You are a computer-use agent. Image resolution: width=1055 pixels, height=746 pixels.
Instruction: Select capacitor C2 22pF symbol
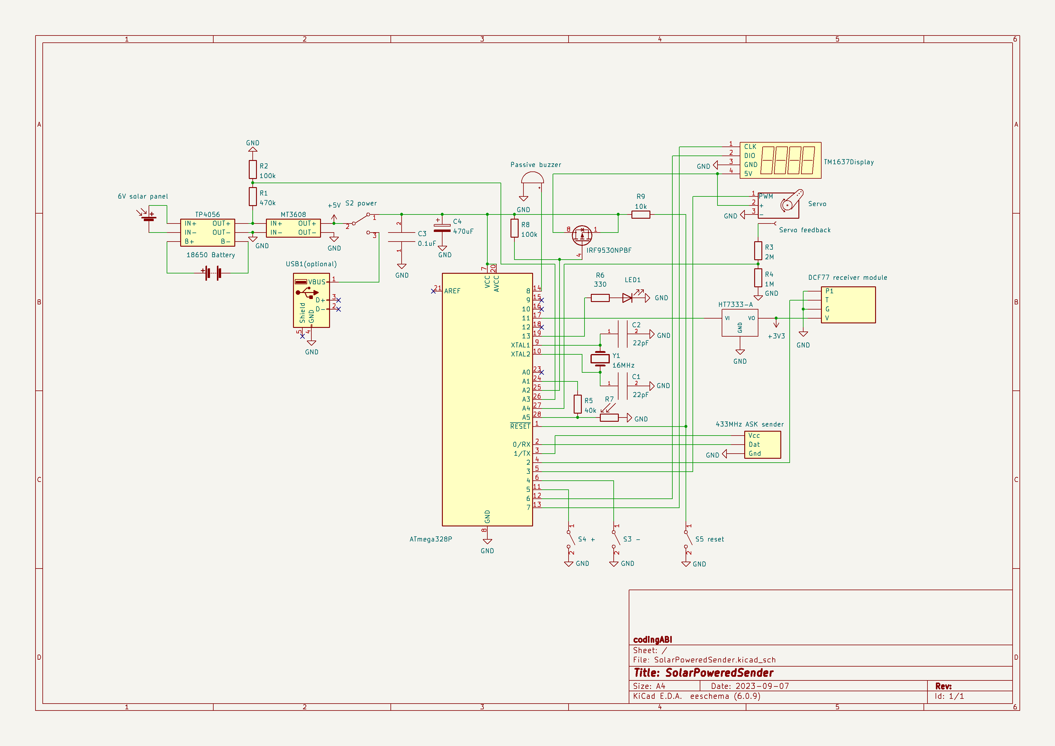[623, 334]
